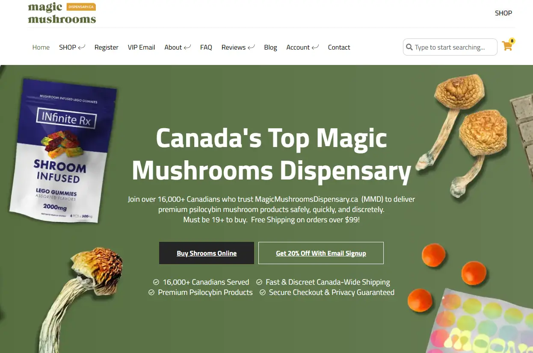Click the checkmark icon beside Premium Psilocybin Products
Image resolution: width=533 pixels, height=353 pixels.
151,292
